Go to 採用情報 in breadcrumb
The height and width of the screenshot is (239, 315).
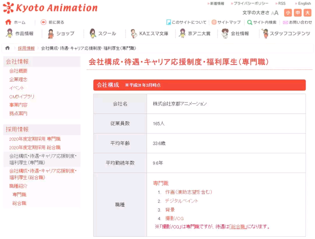tap(26, 48)
